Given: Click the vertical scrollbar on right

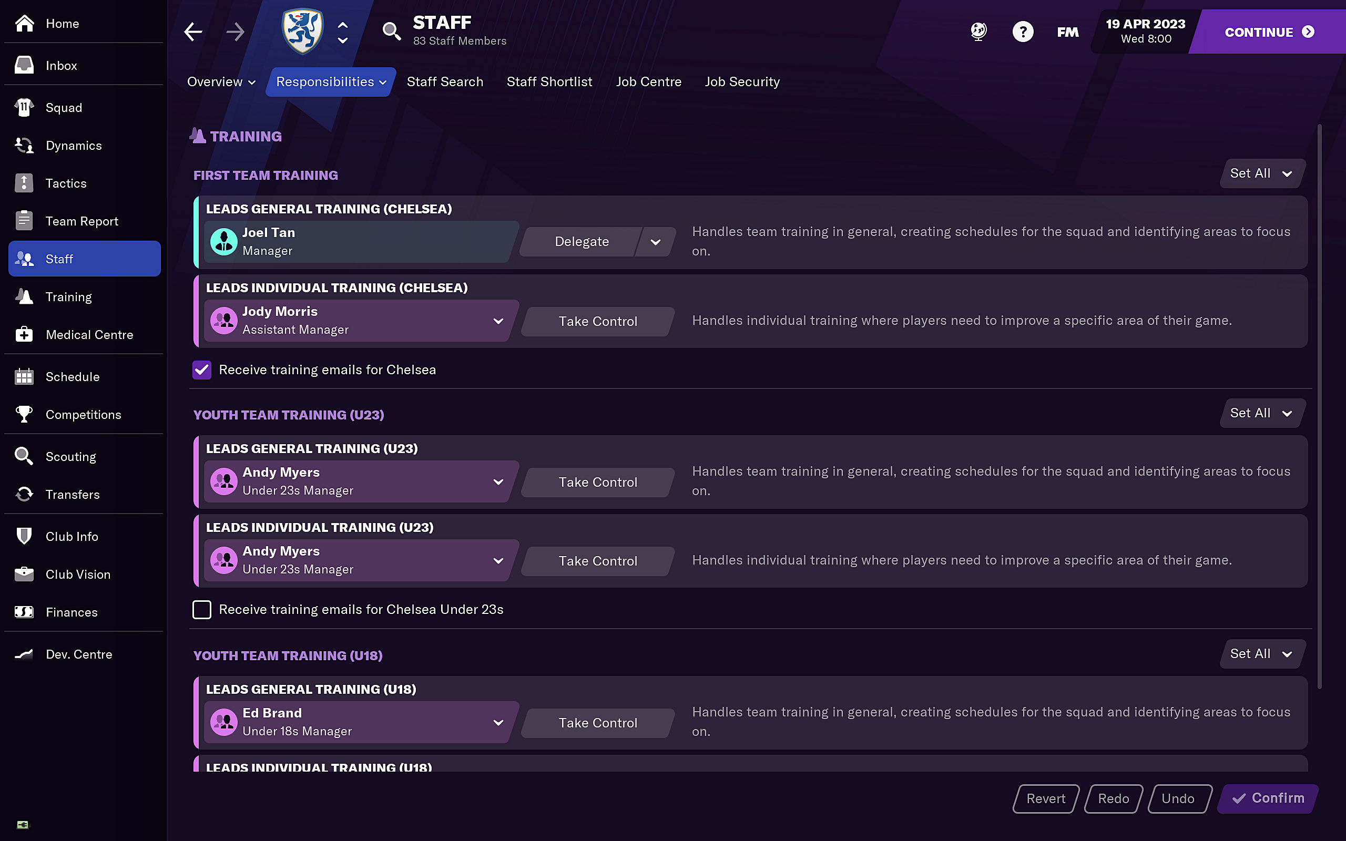Looking at the screenshot, I should point(1319,406).
